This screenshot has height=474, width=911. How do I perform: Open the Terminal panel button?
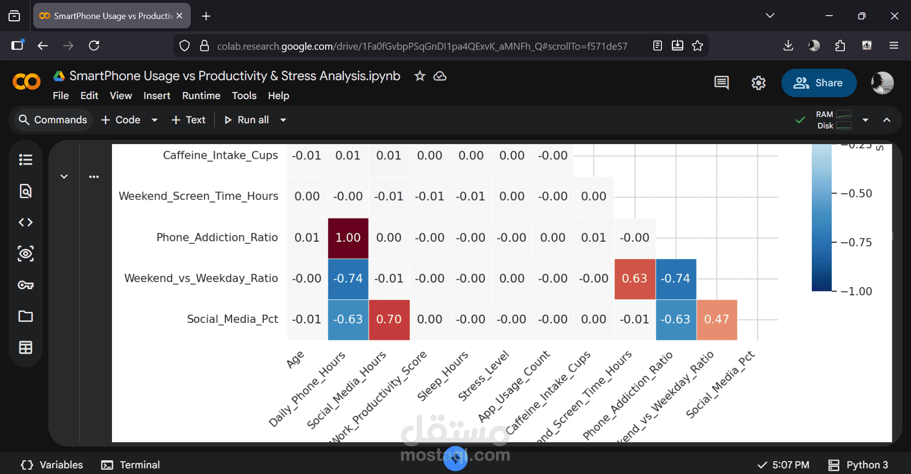(x=131, y=465)
